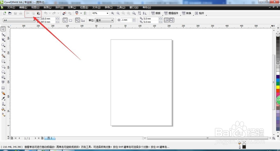Click the Paste clipboard icon
Screen dimensions: 280x151
(x=38, y=13)
